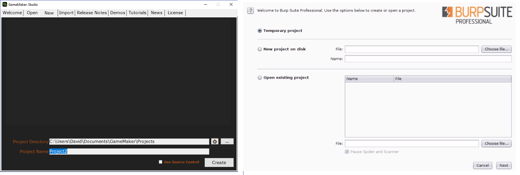Switch to the Demos tab

point(118,13)
